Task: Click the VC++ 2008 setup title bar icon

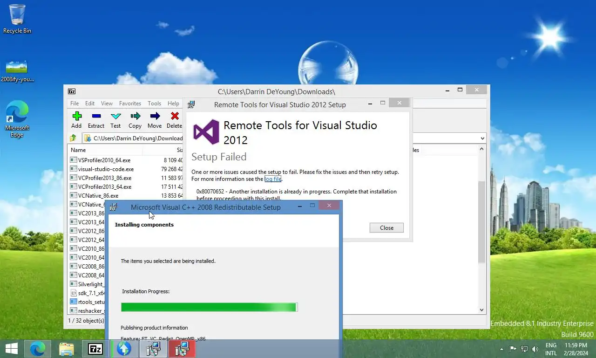Action: tap(113, 207)
